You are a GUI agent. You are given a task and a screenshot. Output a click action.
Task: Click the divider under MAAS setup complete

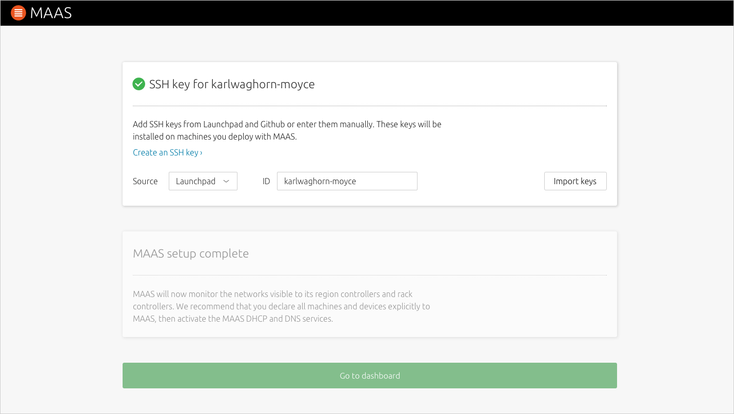click(370, 275)
